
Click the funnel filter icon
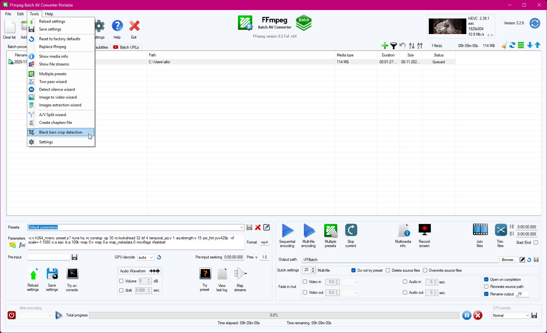tap(393, 45)
